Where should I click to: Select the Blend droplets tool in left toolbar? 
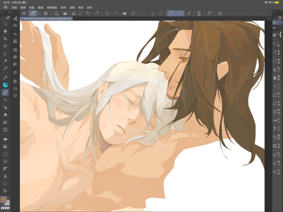coord(5,122)
